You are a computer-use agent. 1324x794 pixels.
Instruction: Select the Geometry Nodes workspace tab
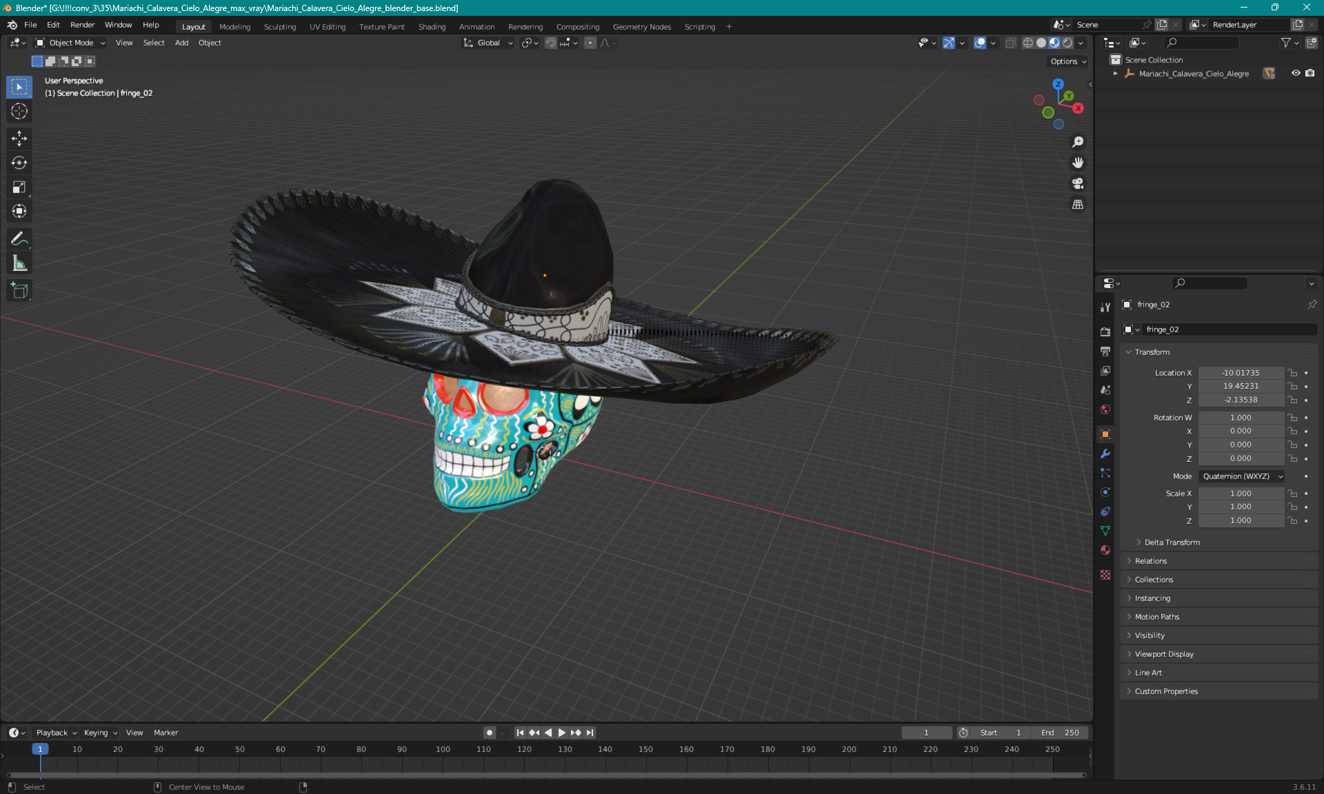click(x=641, y=26)
